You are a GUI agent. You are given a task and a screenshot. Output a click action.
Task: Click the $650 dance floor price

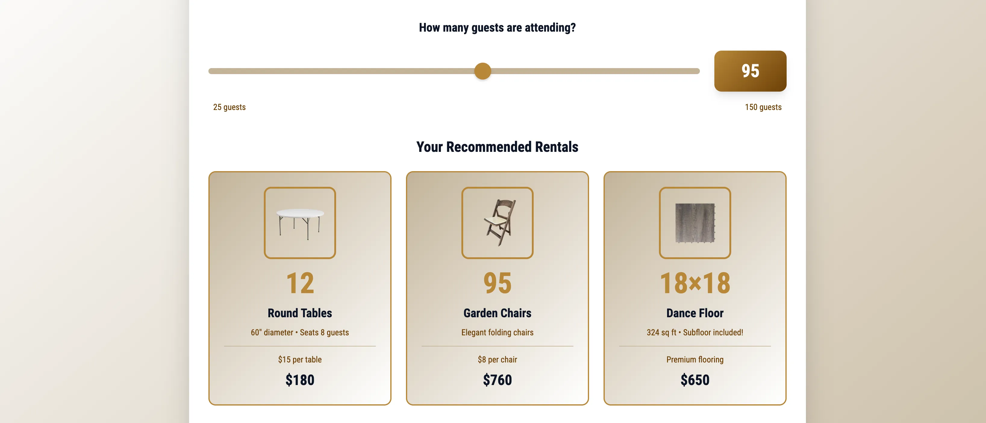pyautogui.click(x=695, y=380)
